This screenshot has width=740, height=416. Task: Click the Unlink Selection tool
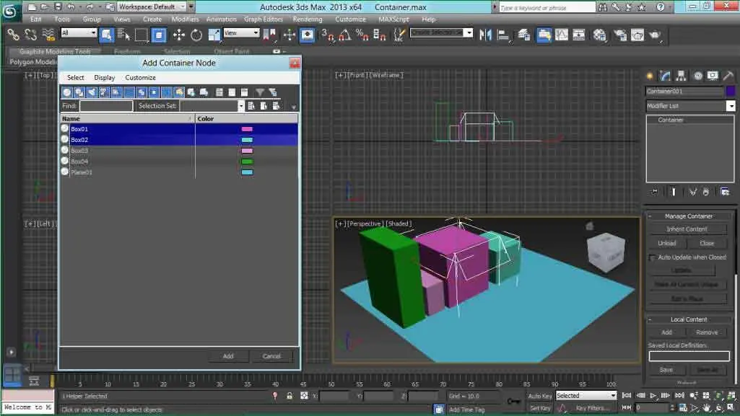click(30, 35)
